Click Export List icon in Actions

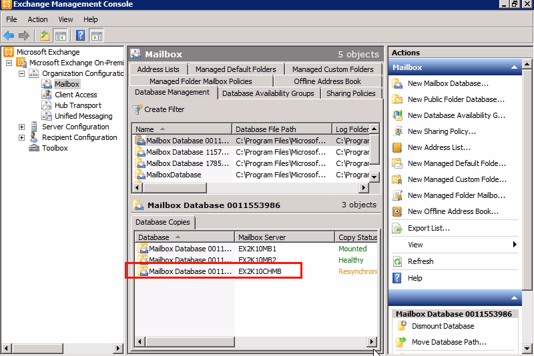tap(397, 228)
